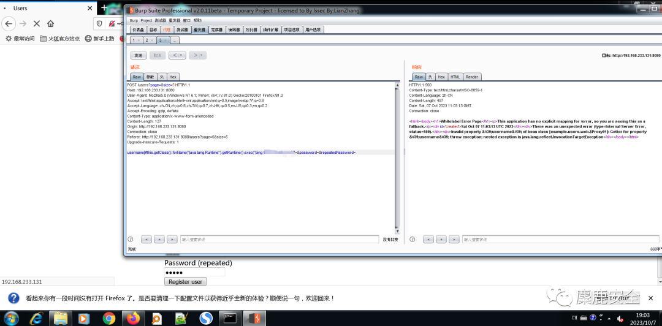Image resolution: width=662 pixels, height=326 pixels.
Task: Select the request 参数 tab
Action: coord(150,77)
